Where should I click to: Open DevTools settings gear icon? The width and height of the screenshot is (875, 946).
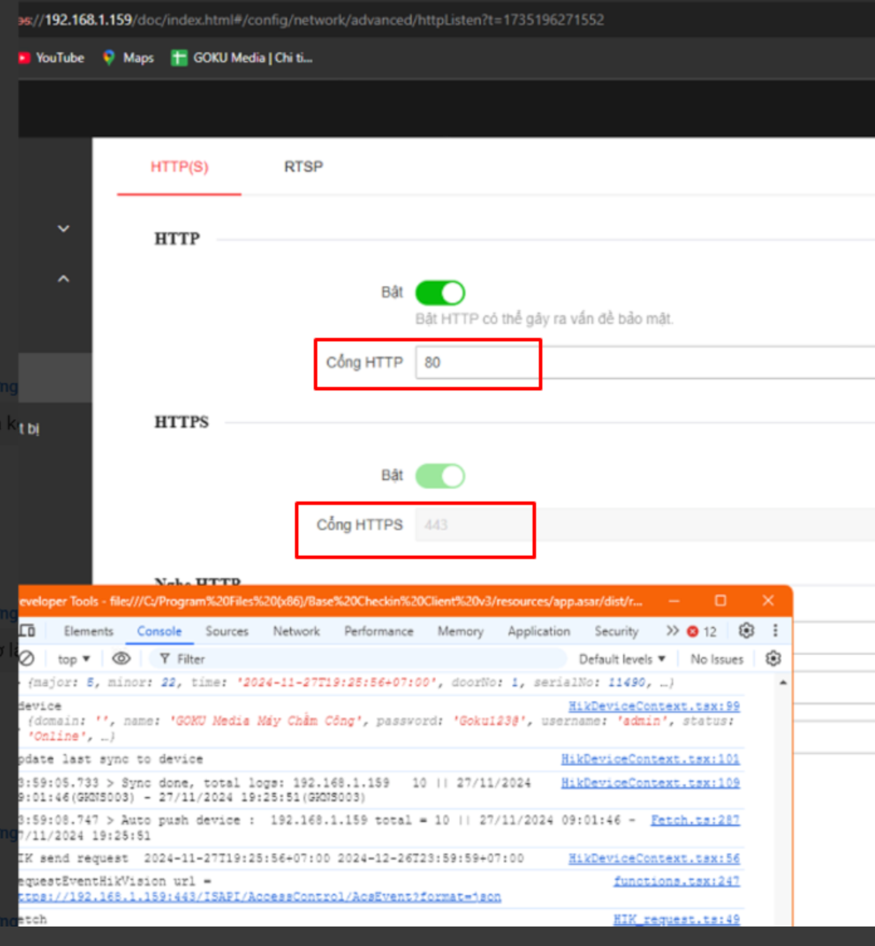click(x=746, y=631)
